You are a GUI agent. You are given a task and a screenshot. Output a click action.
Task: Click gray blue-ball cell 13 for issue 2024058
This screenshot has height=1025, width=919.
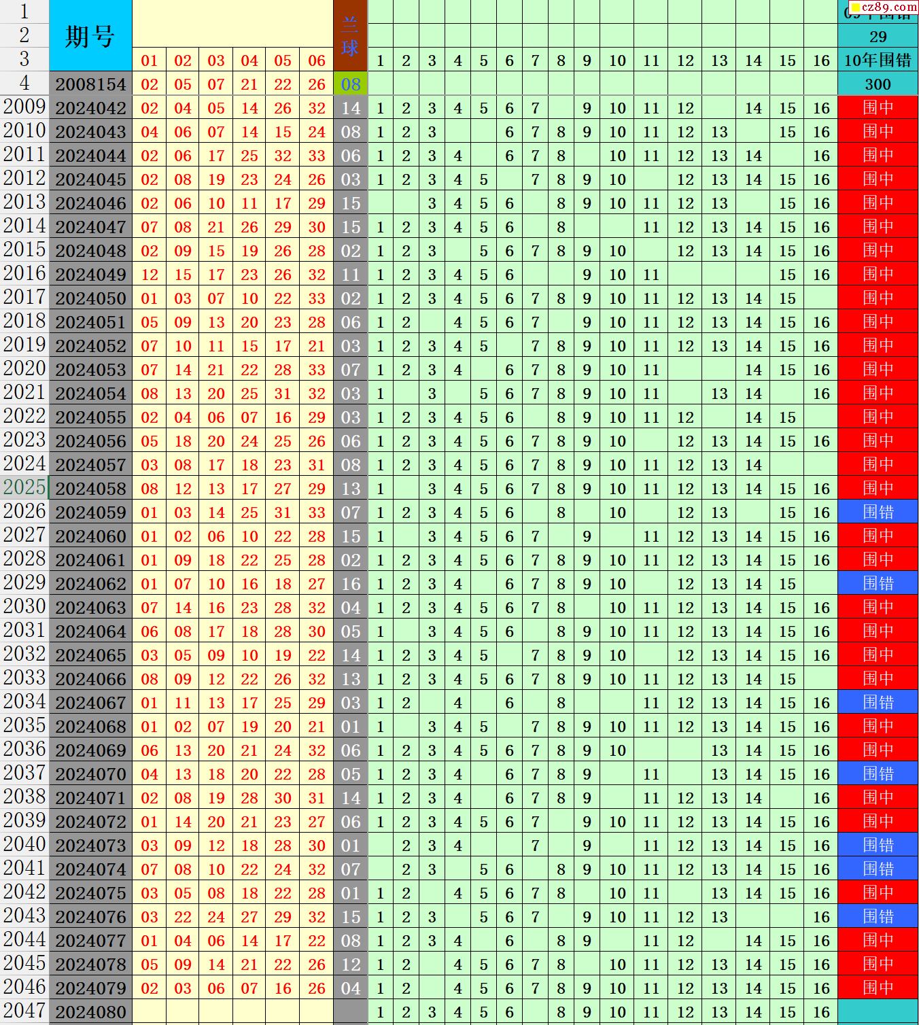(350, 488)
